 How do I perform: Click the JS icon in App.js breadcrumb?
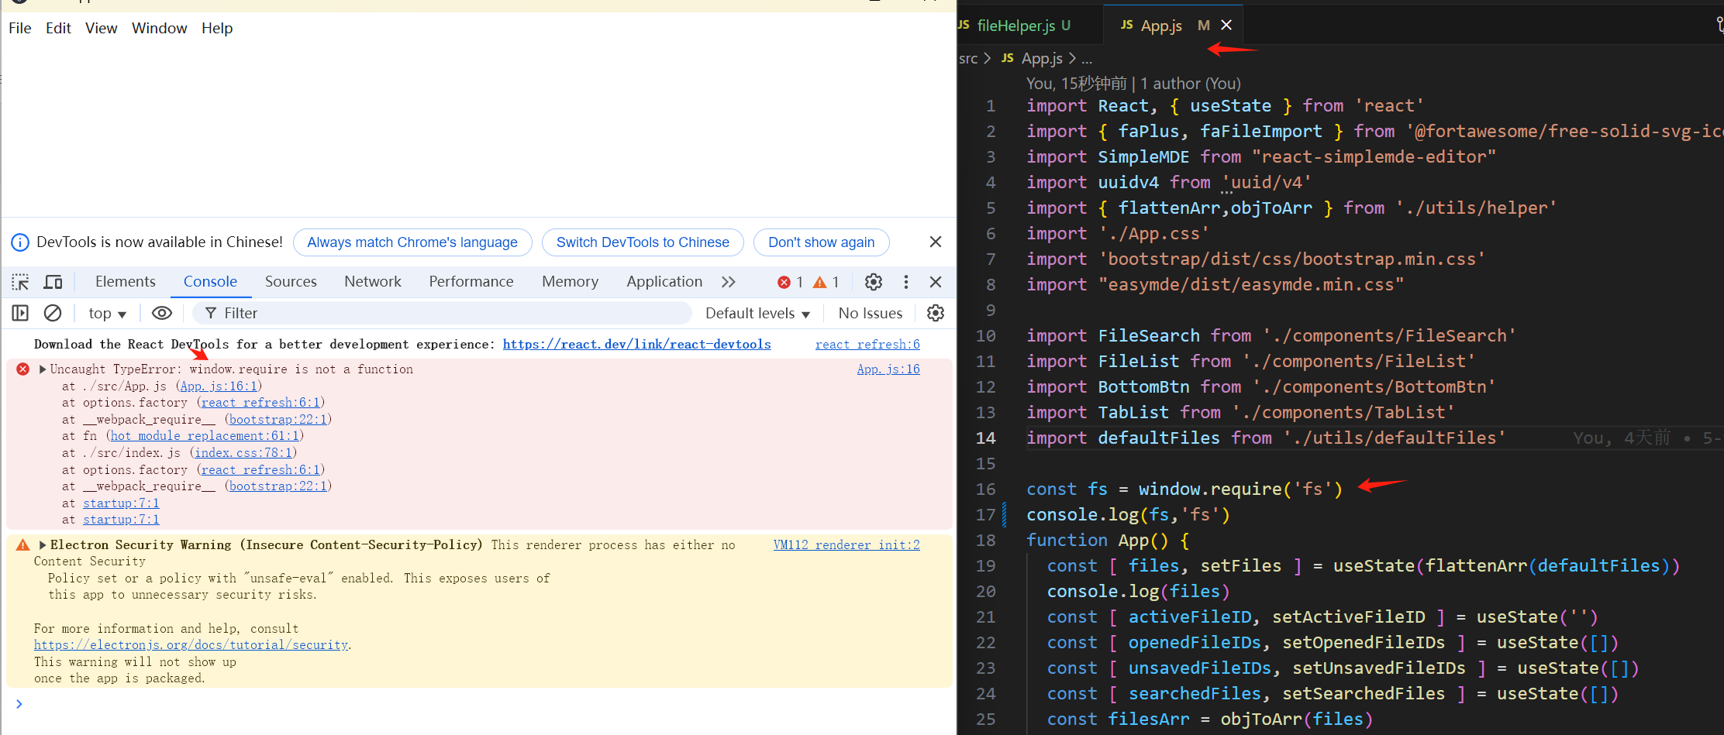[1007, 58]
